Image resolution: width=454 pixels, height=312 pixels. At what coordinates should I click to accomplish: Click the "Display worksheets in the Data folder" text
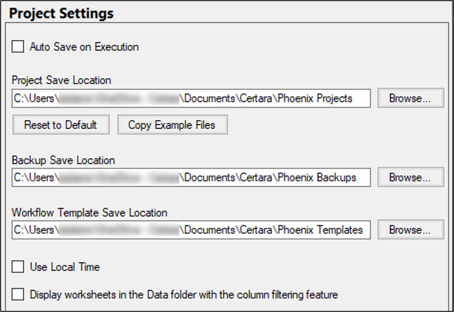111,295
